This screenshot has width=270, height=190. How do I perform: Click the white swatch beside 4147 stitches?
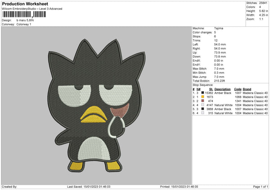tap(202, 105)
